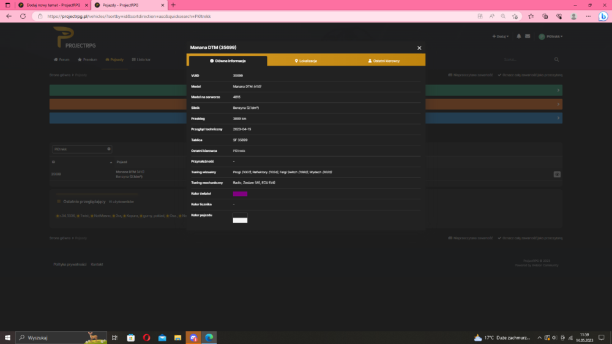
Task: Open browser split screen apps icon
Action: pos(480,17)
